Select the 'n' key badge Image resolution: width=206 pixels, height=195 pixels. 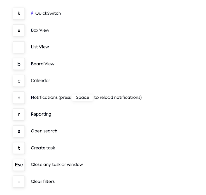(19, 98)
